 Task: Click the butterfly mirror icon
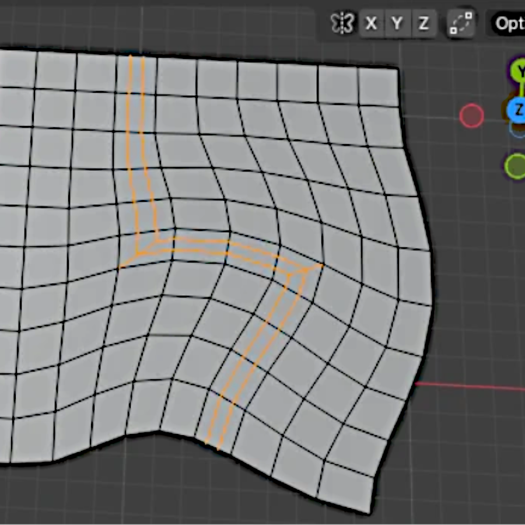[x=343, y=24]
